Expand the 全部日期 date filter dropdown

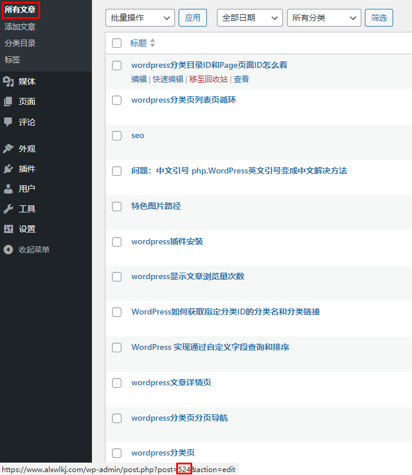pyautogui.click(x=249, y=18)
